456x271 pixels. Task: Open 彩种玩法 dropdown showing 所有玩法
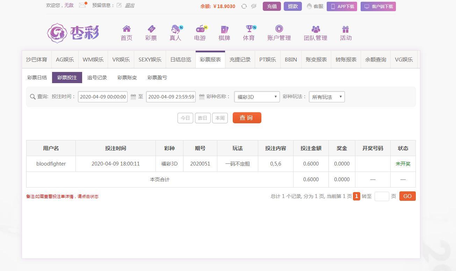pos(327,97)
